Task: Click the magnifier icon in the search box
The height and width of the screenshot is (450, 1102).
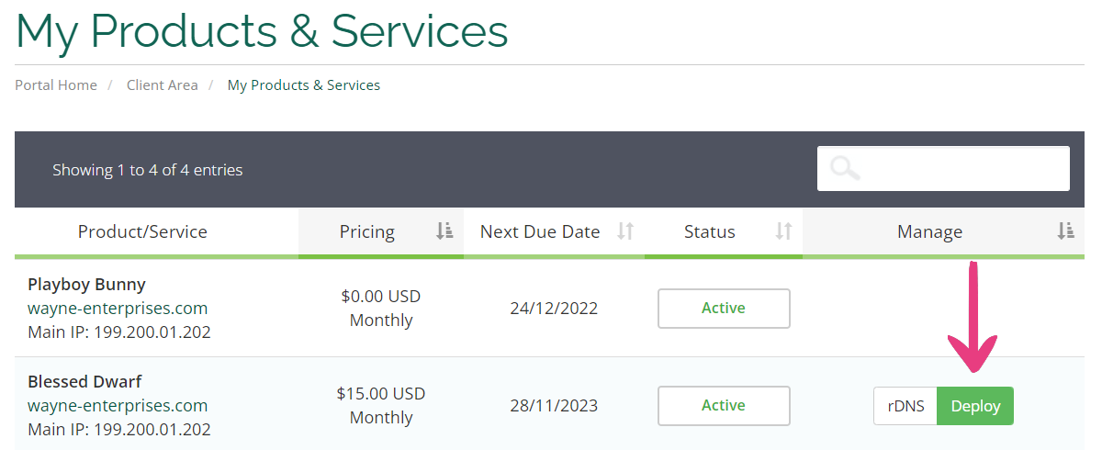Action: [845, 169]
